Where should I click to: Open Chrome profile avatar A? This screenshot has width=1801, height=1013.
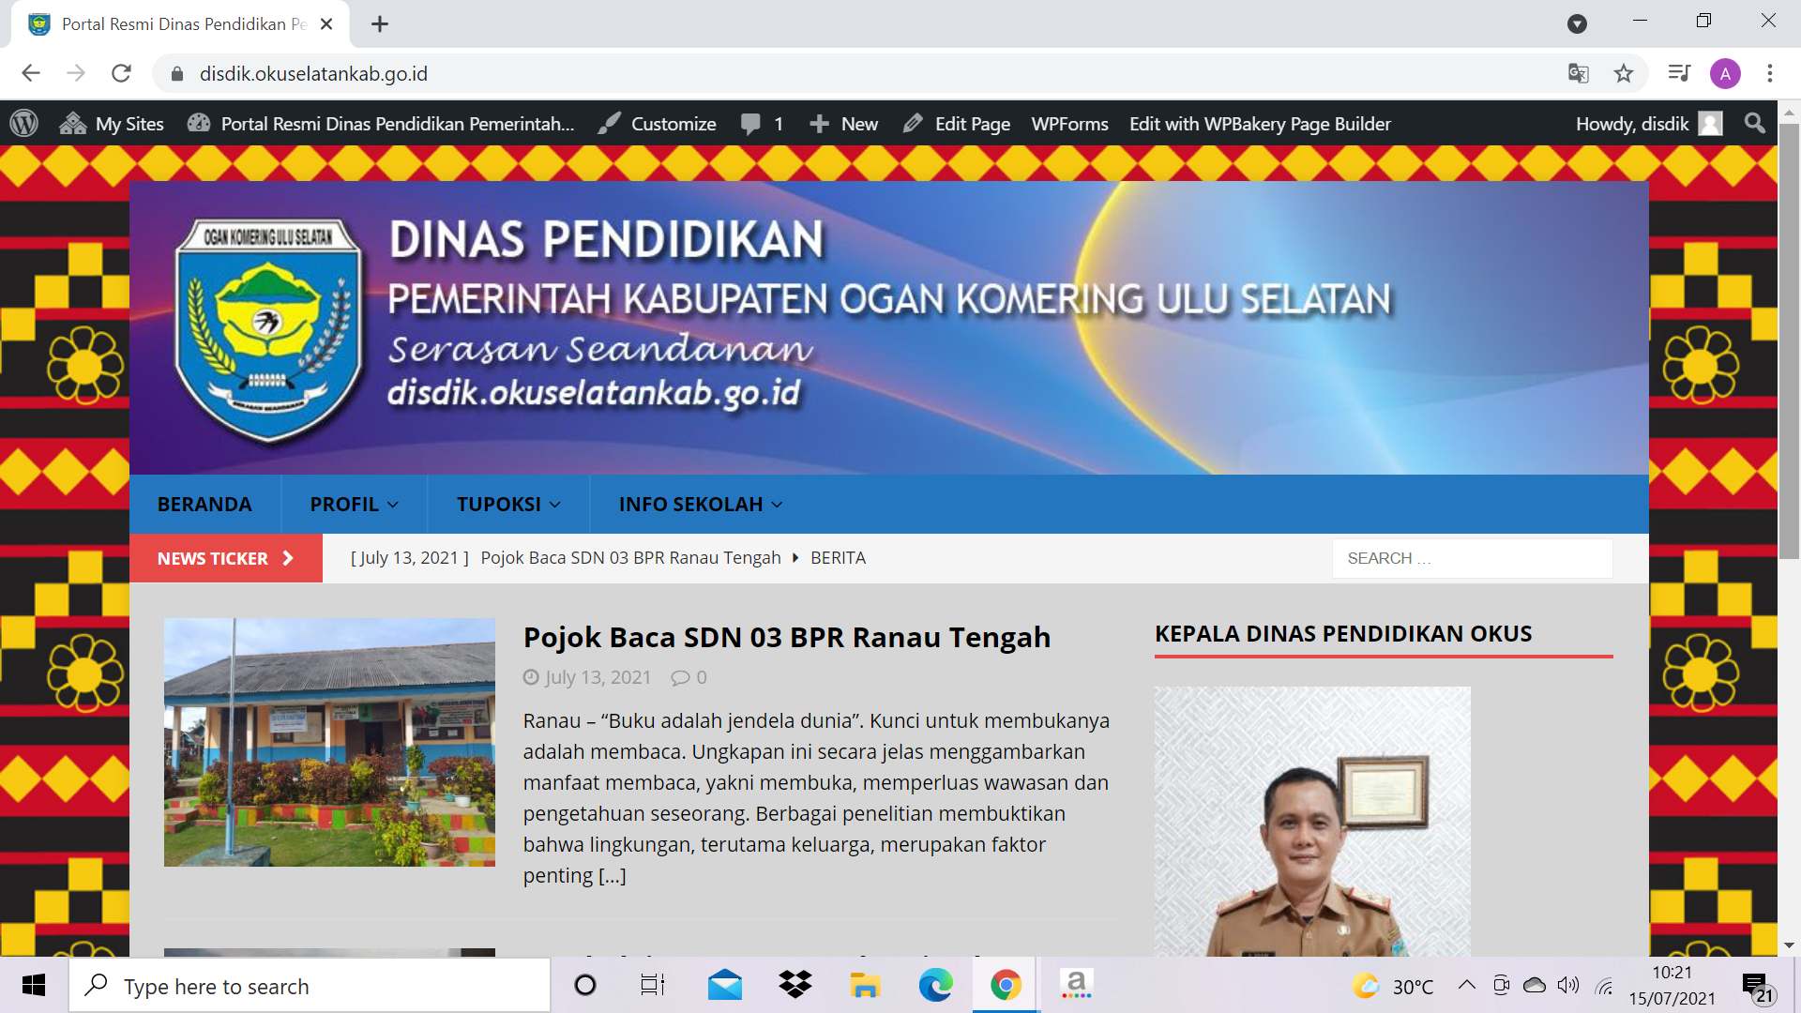[x=1725, y=73]
